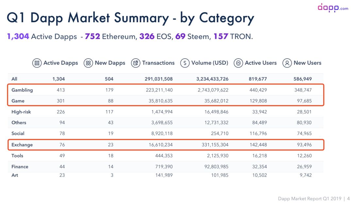The height and width of the screenshot is (203, 353).
Task: Click Tools volume 2,125,930
Action: click(x=218, y=156)
